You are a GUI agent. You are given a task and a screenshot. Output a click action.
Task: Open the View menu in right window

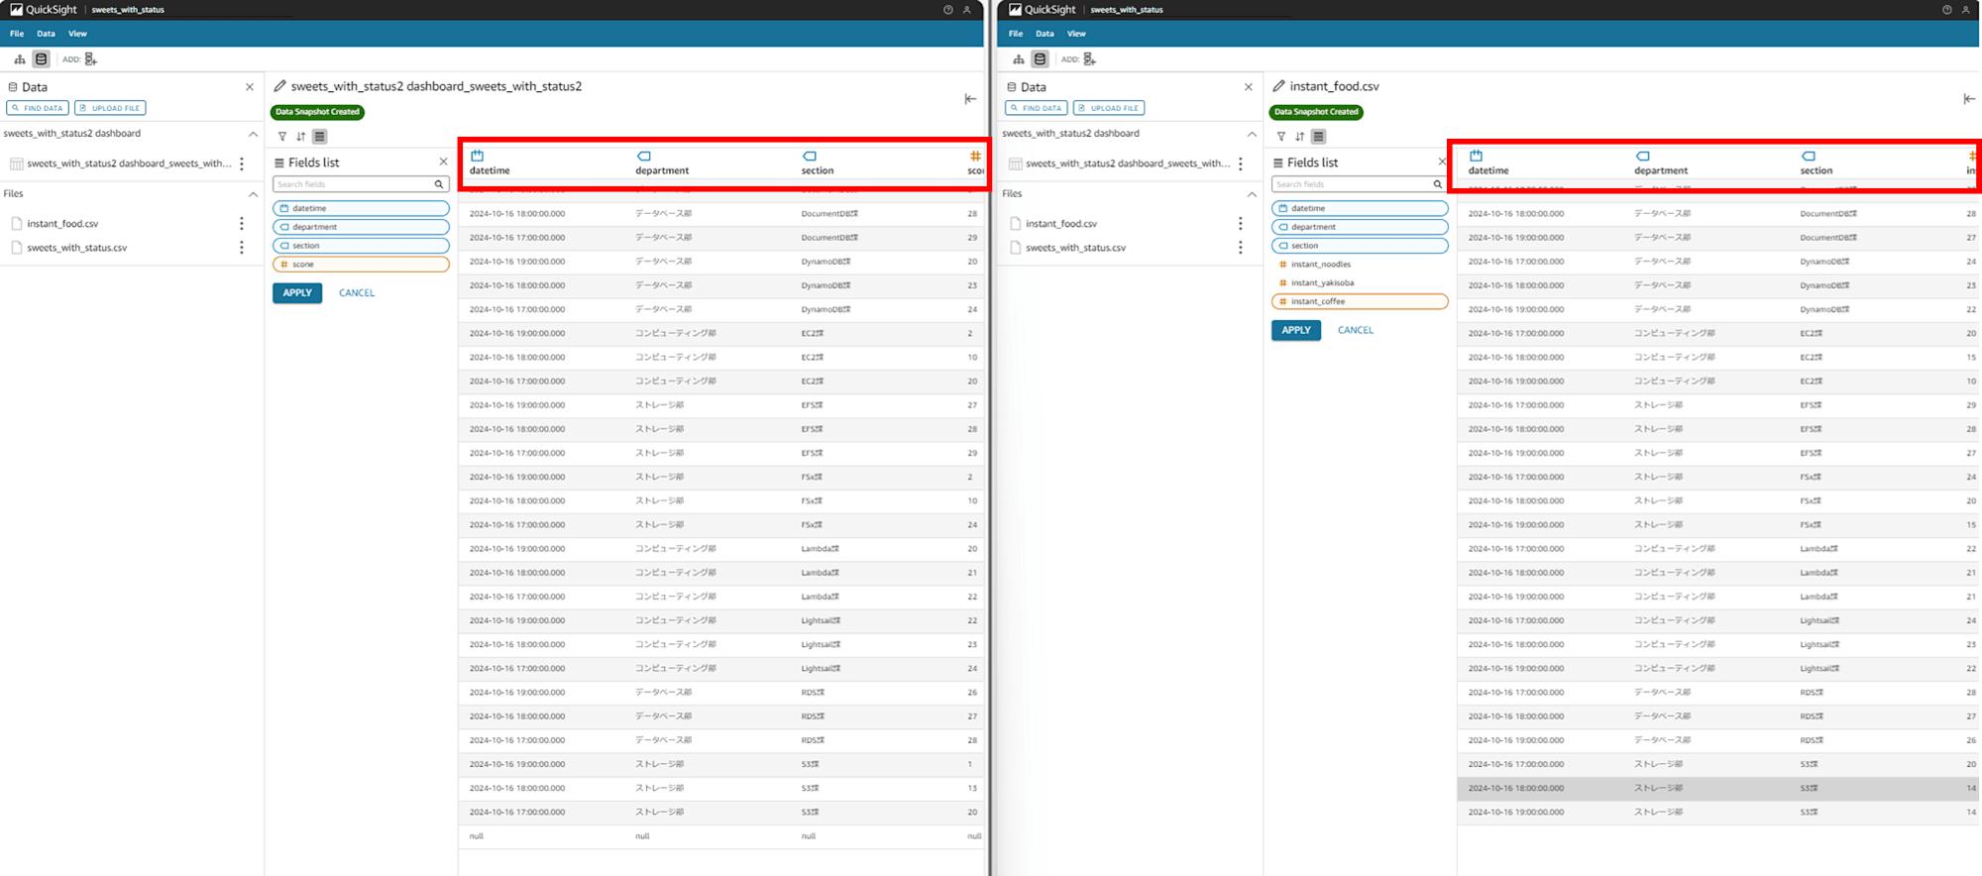(x=1076, y=34)
